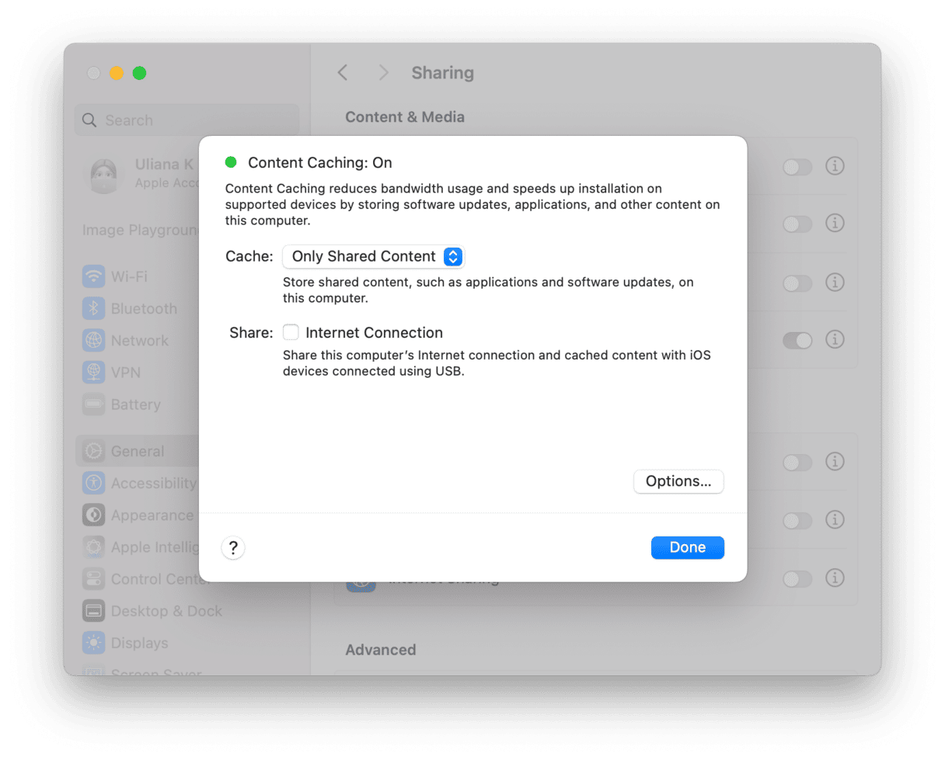
Task: Toggle the topmost Content & Media switch
Action: pos(797,166)
